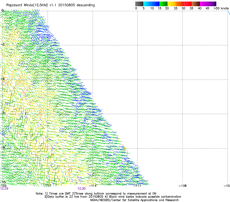Click the Rapidscat Winds chart title

pos(50,5)
